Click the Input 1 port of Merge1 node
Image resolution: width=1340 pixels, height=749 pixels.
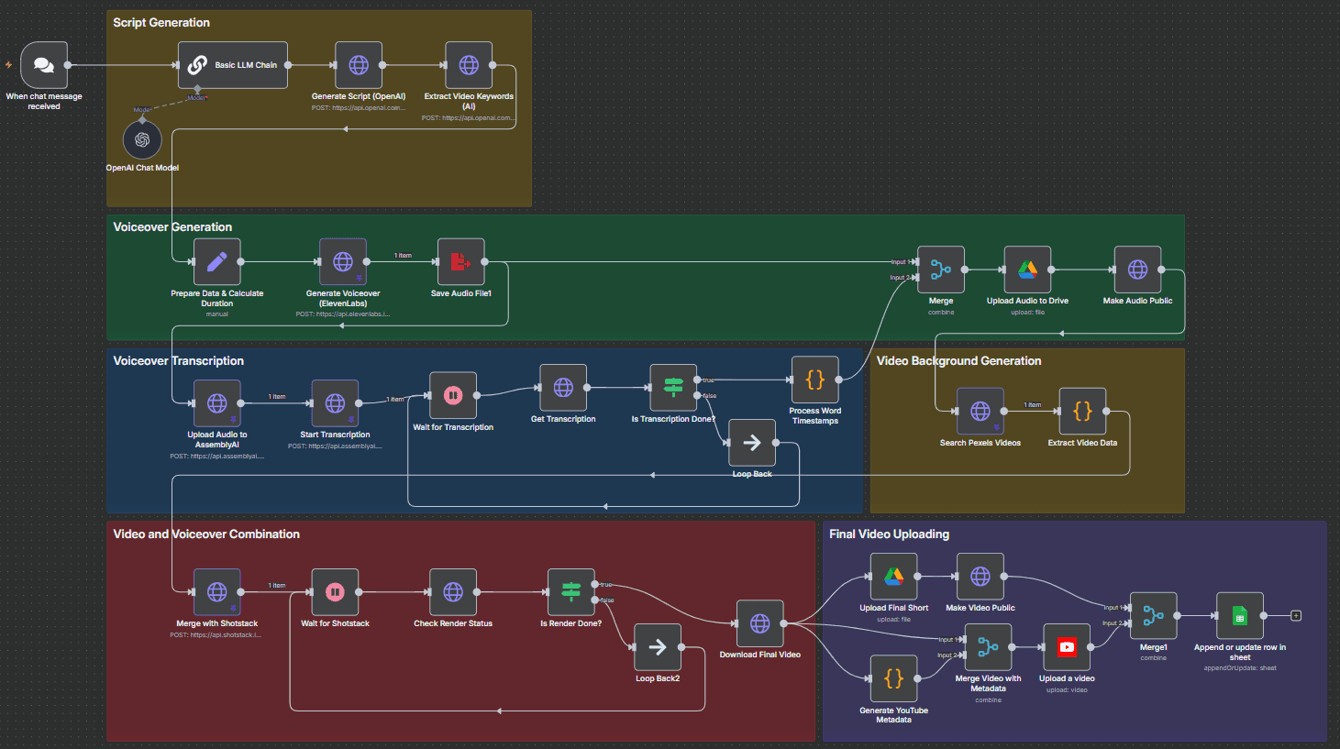1128,607
